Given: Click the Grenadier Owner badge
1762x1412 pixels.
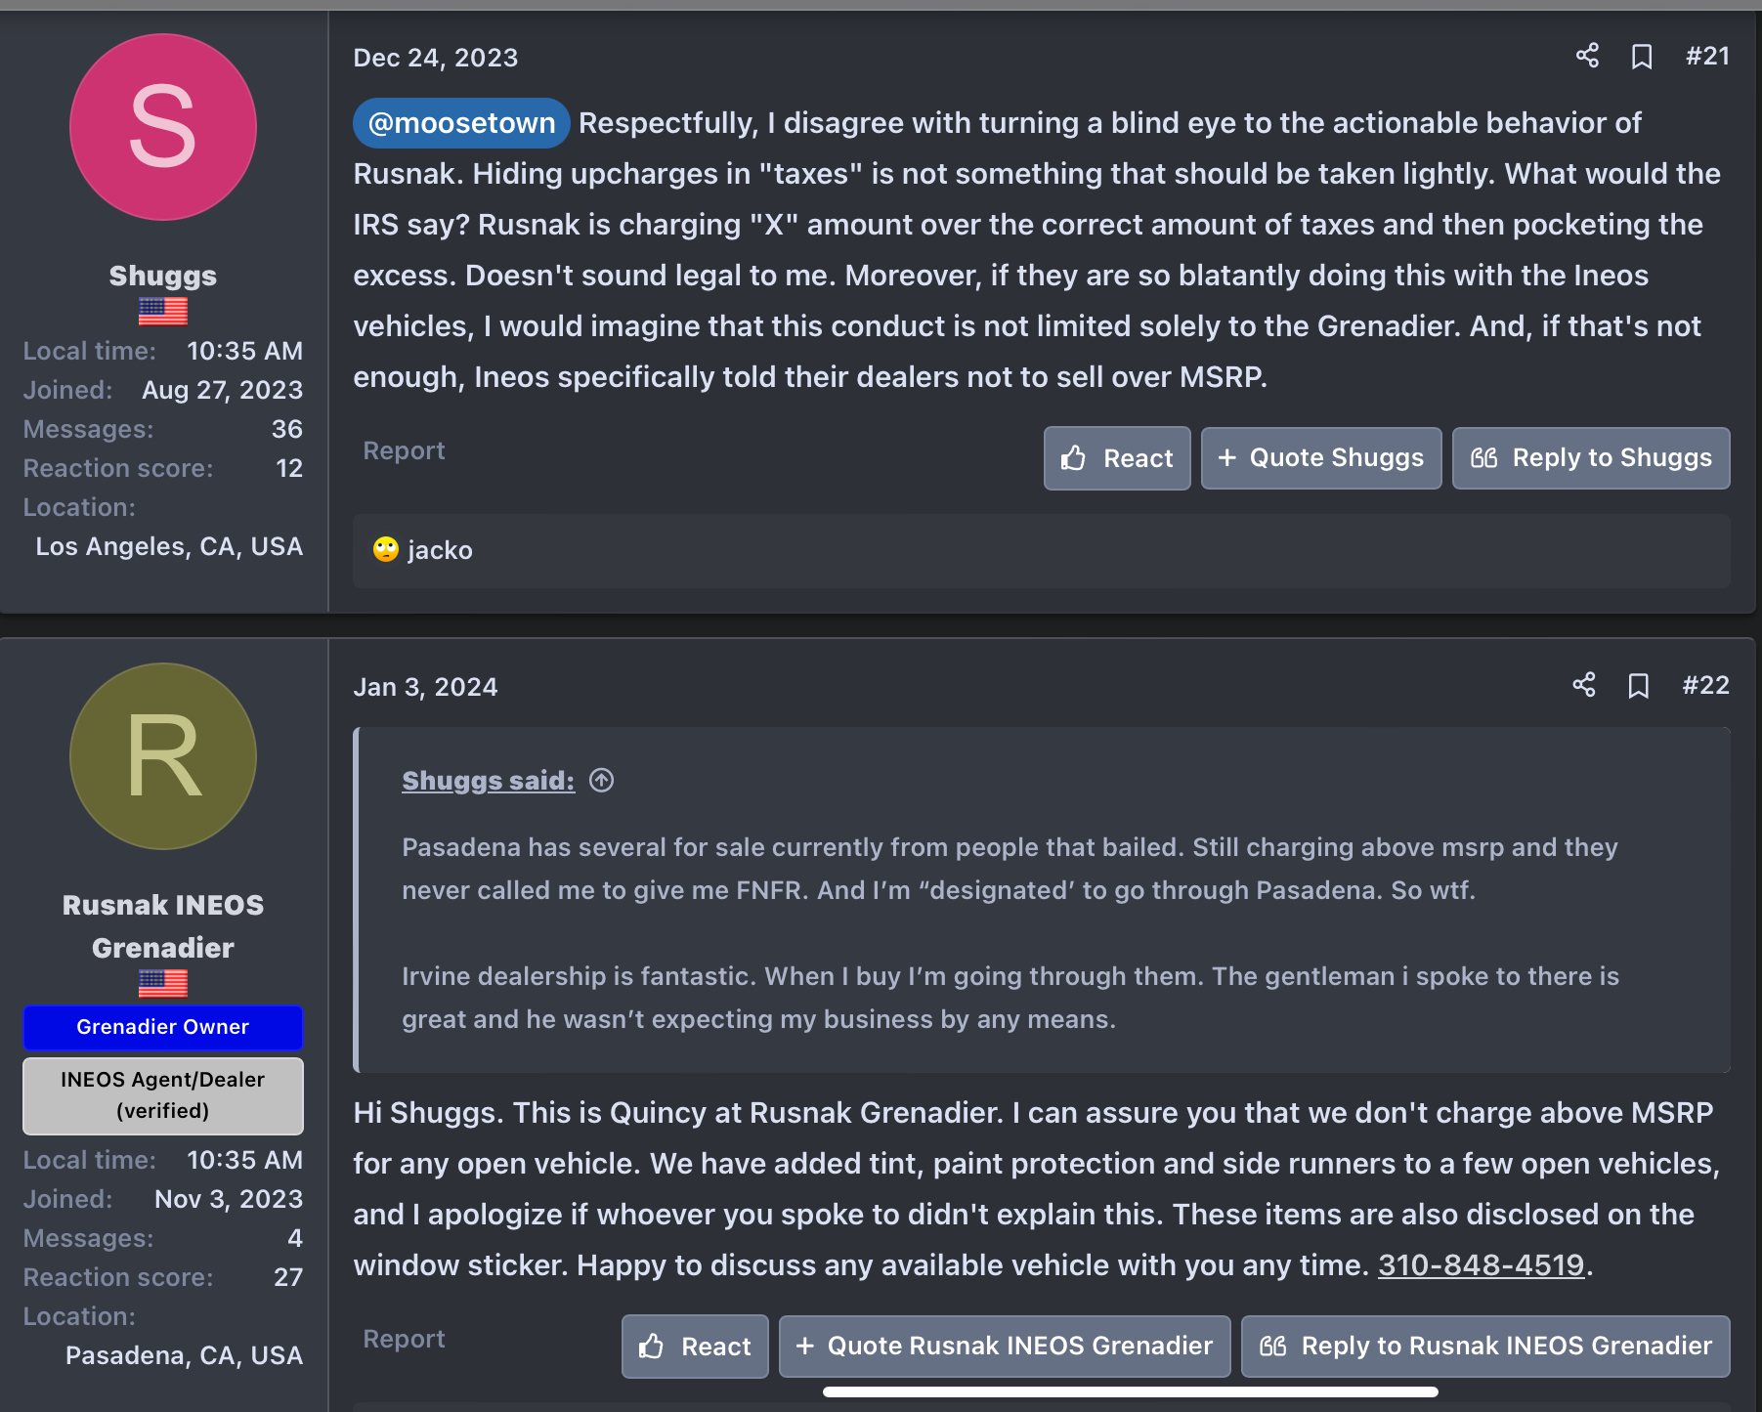Looking at the screenshot, I should (163, 1027).
